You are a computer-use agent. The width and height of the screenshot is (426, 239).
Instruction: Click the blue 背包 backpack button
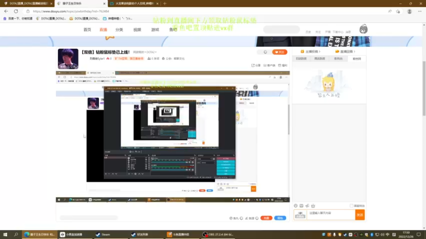280,218
